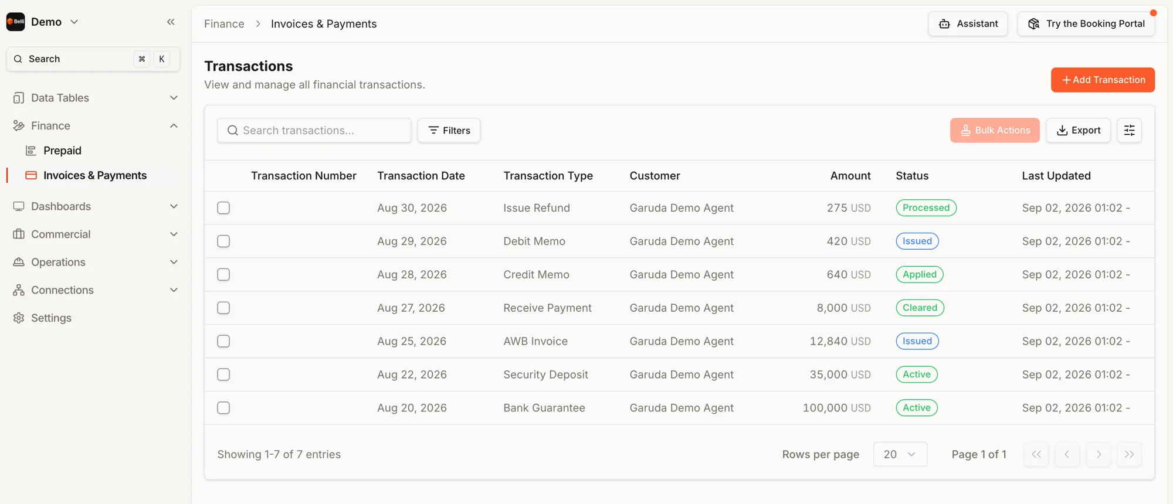Image resolution: width=1173 pixels, height=504 pixels.
Task: Click the Commercial briefcase icon
Action: click(19, 234)
